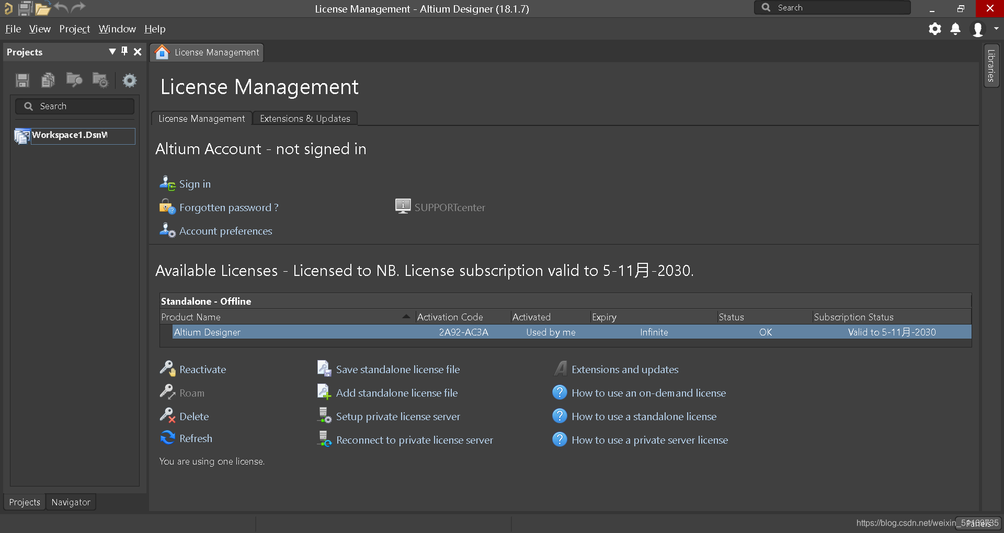Image resolution: width=1004 pixels, height=533 pixels.
Task: Click help icon for private server license
Action: [x=560, y=439]
